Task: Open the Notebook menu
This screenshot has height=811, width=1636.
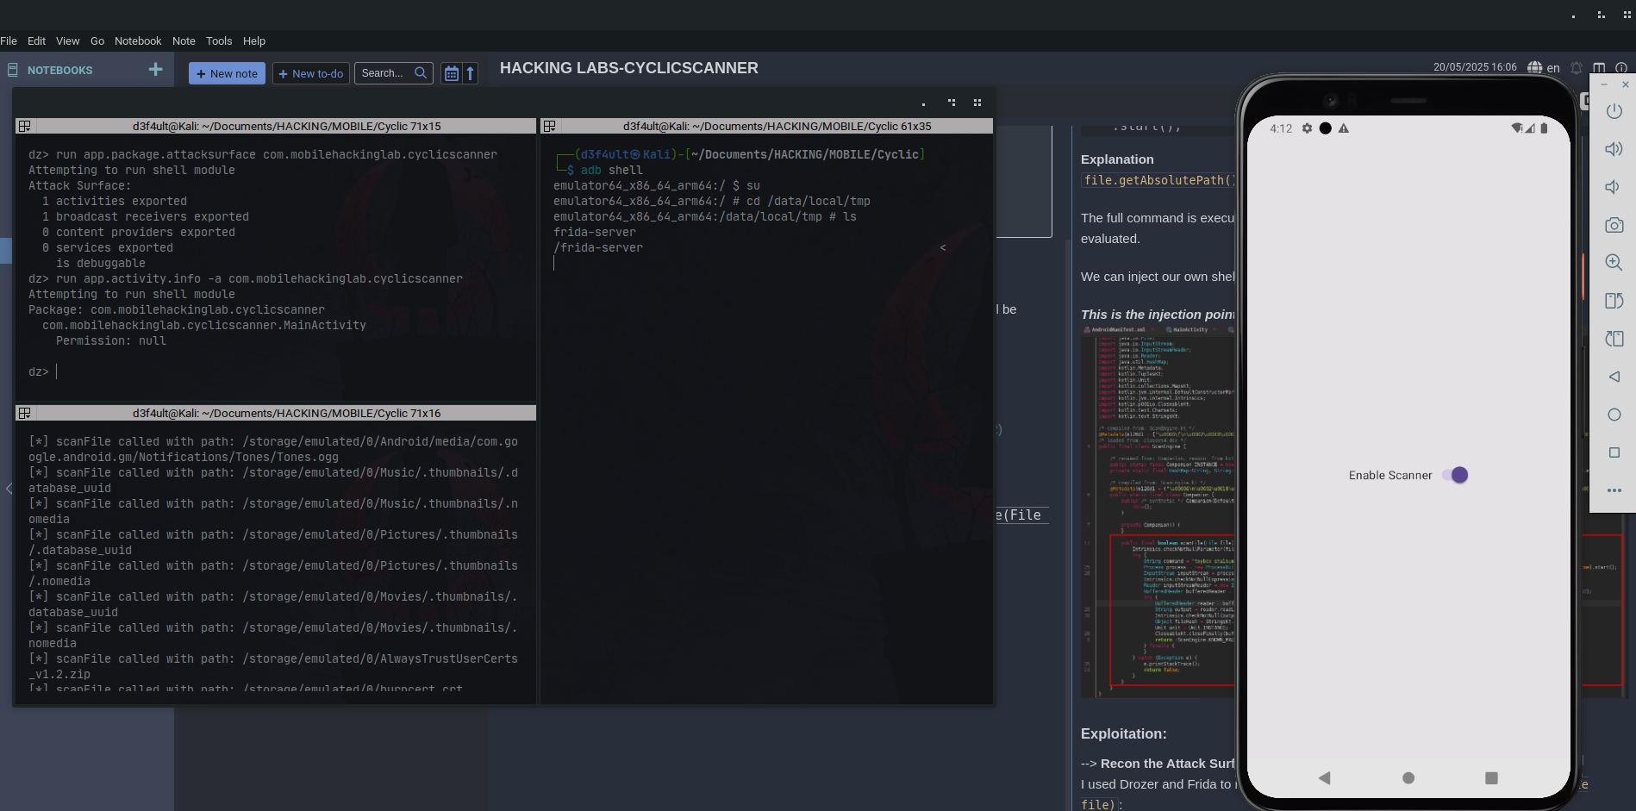Action: tap(138, 41)
